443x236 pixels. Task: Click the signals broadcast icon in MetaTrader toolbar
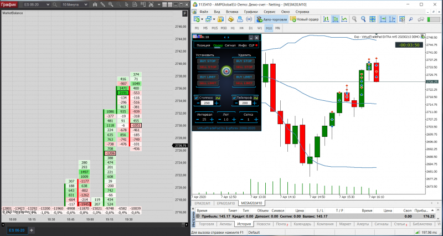249,19
